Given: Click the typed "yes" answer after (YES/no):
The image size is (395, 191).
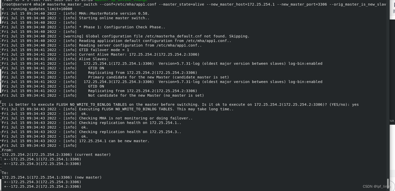Looking at the screenshot, I should pos(355,104).
